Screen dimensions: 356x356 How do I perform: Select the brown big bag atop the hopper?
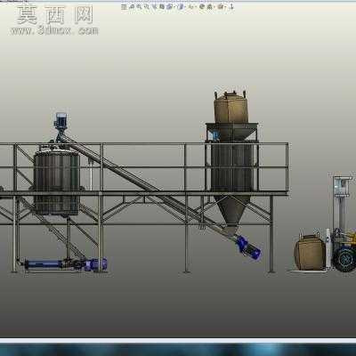[x=231, y=108]
